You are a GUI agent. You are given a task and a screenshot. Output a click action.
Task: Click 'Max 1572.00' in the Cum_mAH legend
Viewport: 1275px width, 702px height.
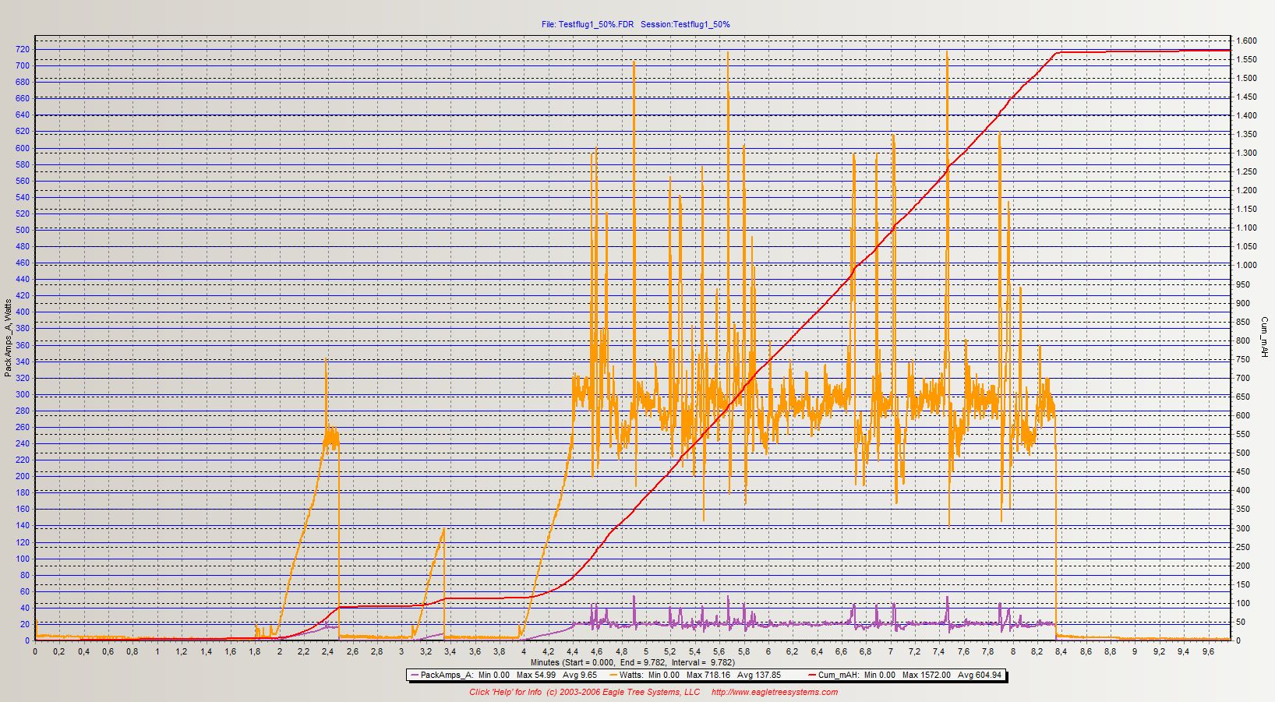(x=927, y=675)
